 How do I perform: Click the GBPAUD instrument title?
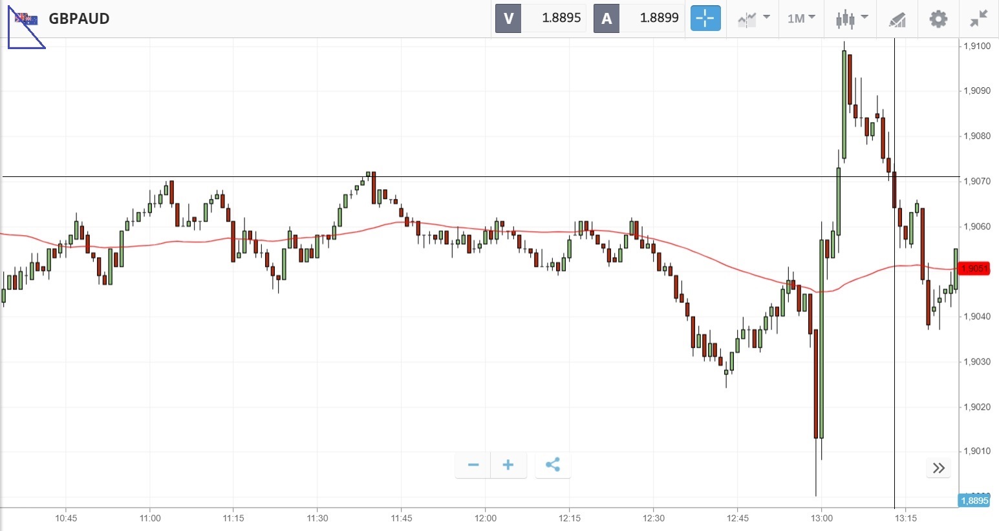80,19
